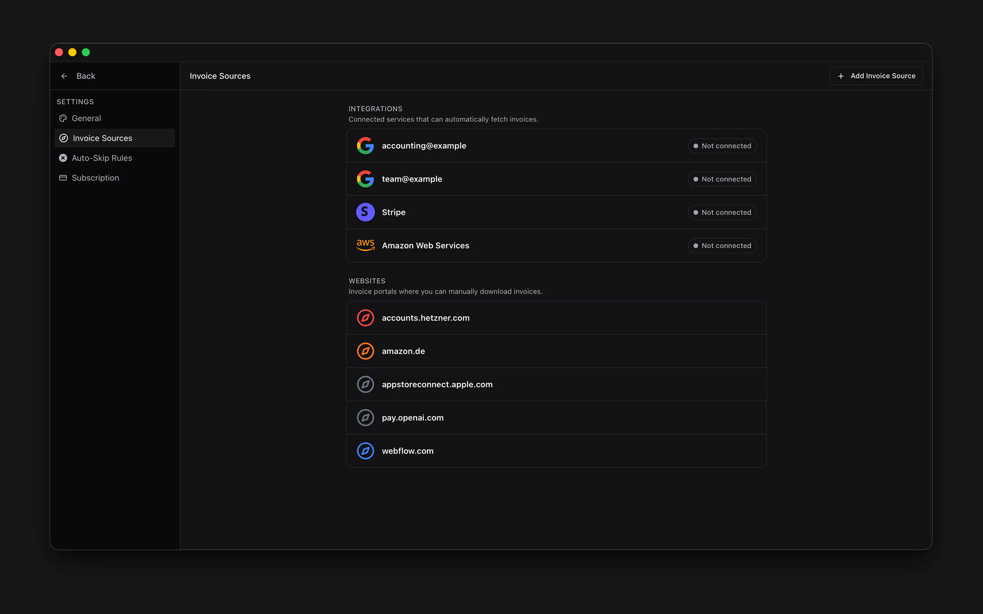Click red compass icon for accounts.hetzner.com

click(x=365, y=318)
